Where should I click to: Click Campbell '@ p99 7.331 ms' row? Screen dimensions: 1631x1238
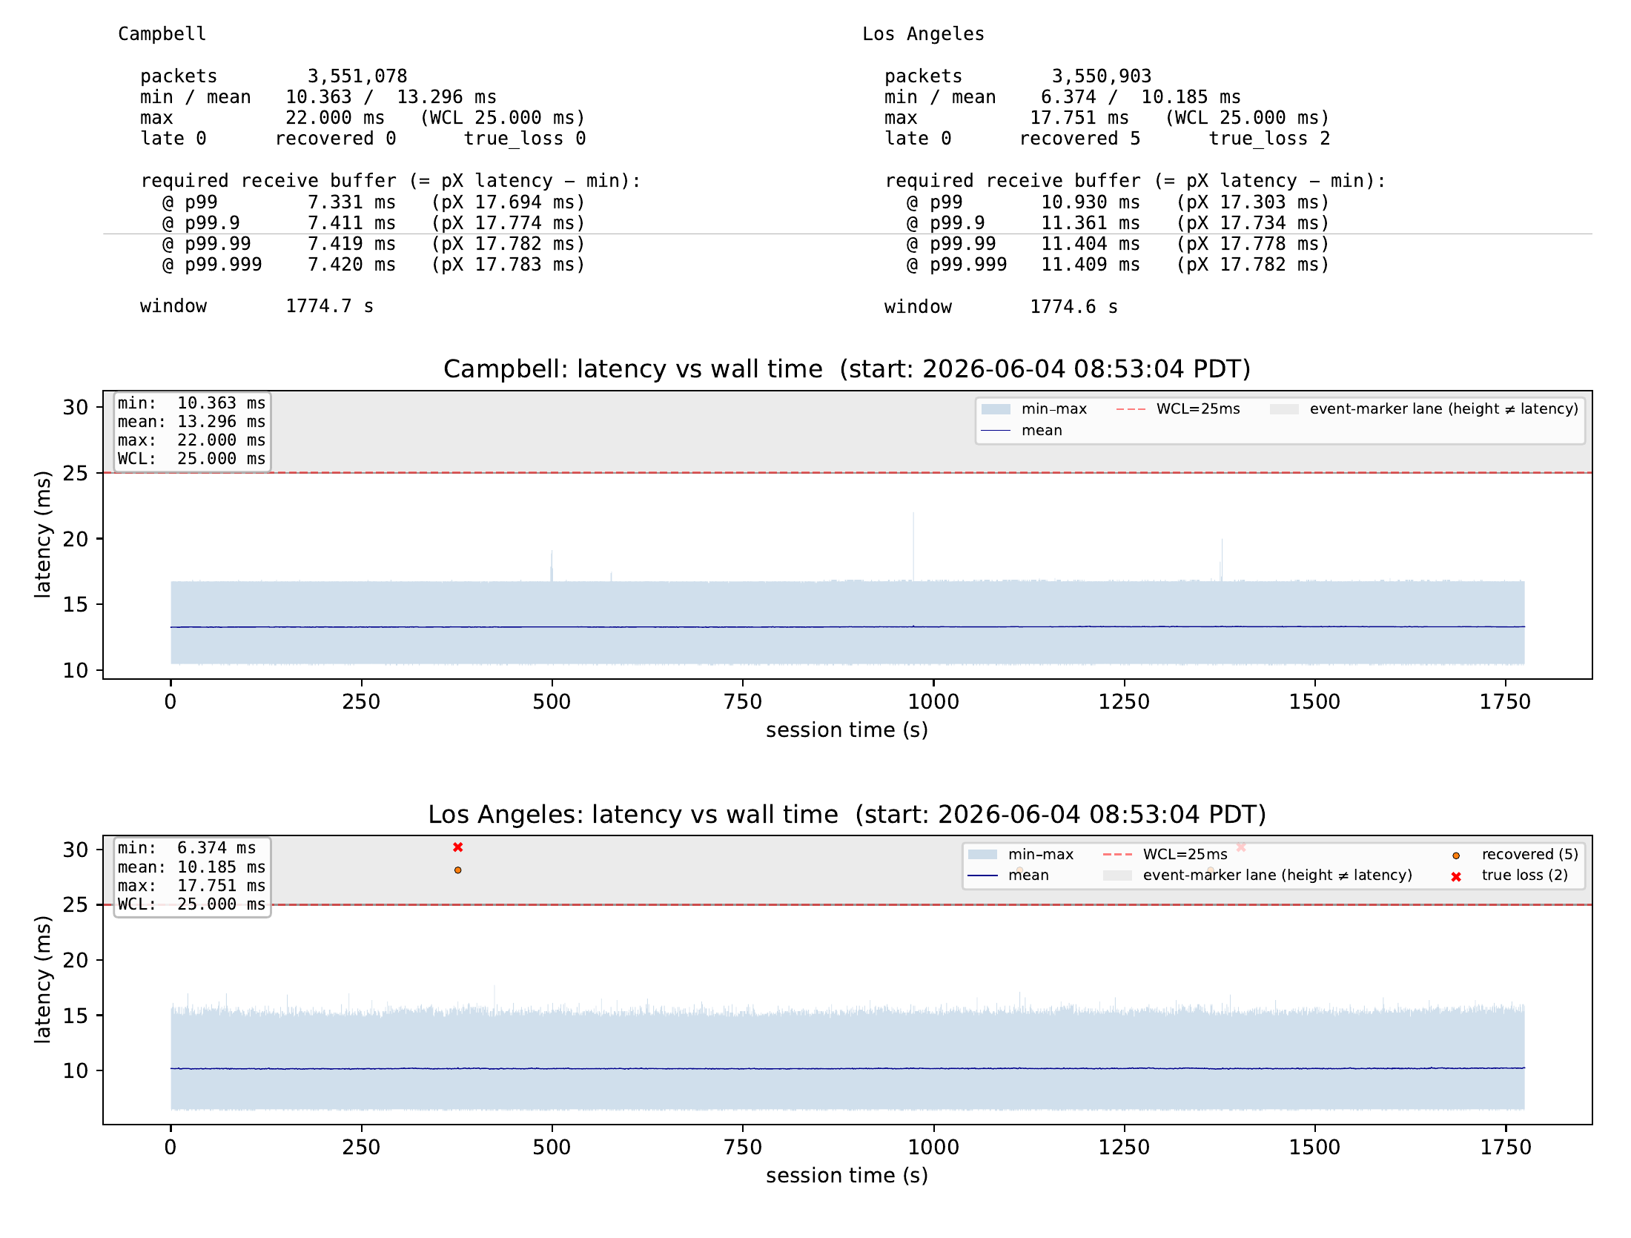(374, 202)
